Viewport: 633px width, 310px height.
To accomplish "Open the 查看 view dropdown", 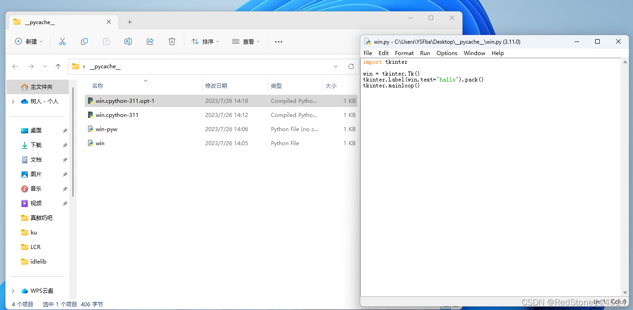I will (x=245, y=41).
